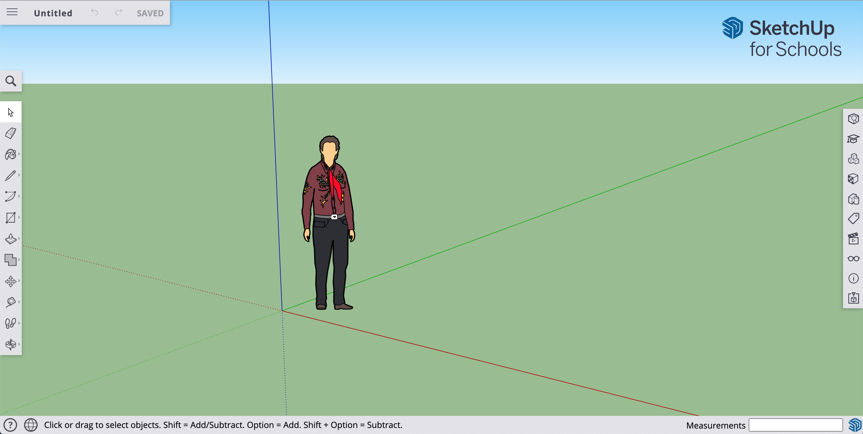Open the Tags panel
This screenshot has height=434, width=863.
[853, 219]
